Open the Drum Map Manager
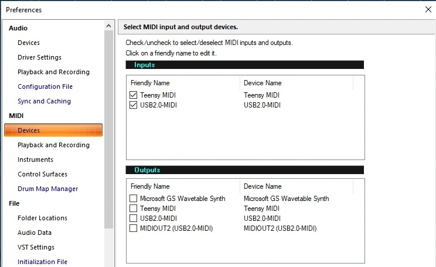Image resolution: width=436 pixels, height=267 pixels. point(47,189)
